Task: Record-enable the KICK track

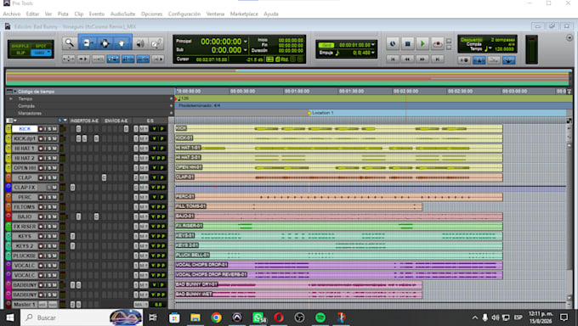Action: (41, 129)
